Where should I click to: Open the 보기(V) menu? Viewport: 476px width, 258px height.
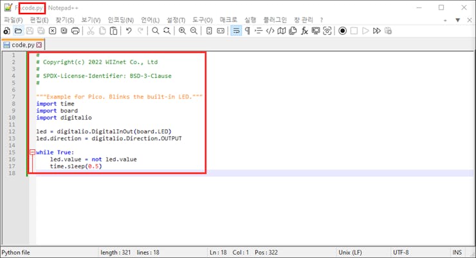pyautogui.click(x=91, y=20)
